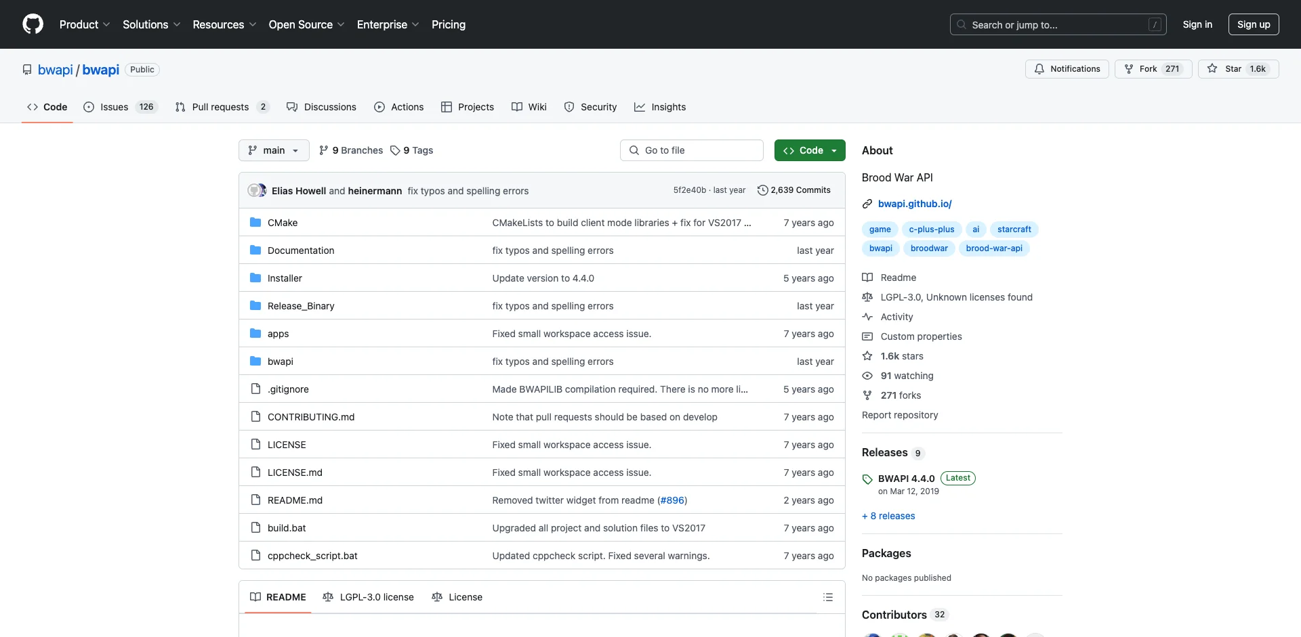Click the notifications bell icon
Image resolution: width=1301 pixels, height=637 pixels.
tap(1039, 69)
